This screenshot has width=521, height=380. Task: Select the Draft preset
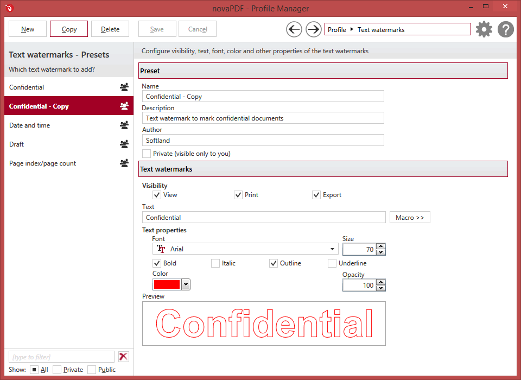coord(69,144)
